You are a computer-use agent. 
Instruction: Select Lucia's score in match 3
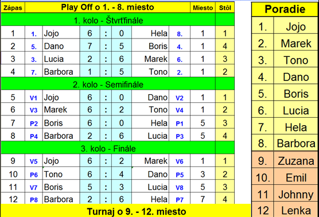90,58
